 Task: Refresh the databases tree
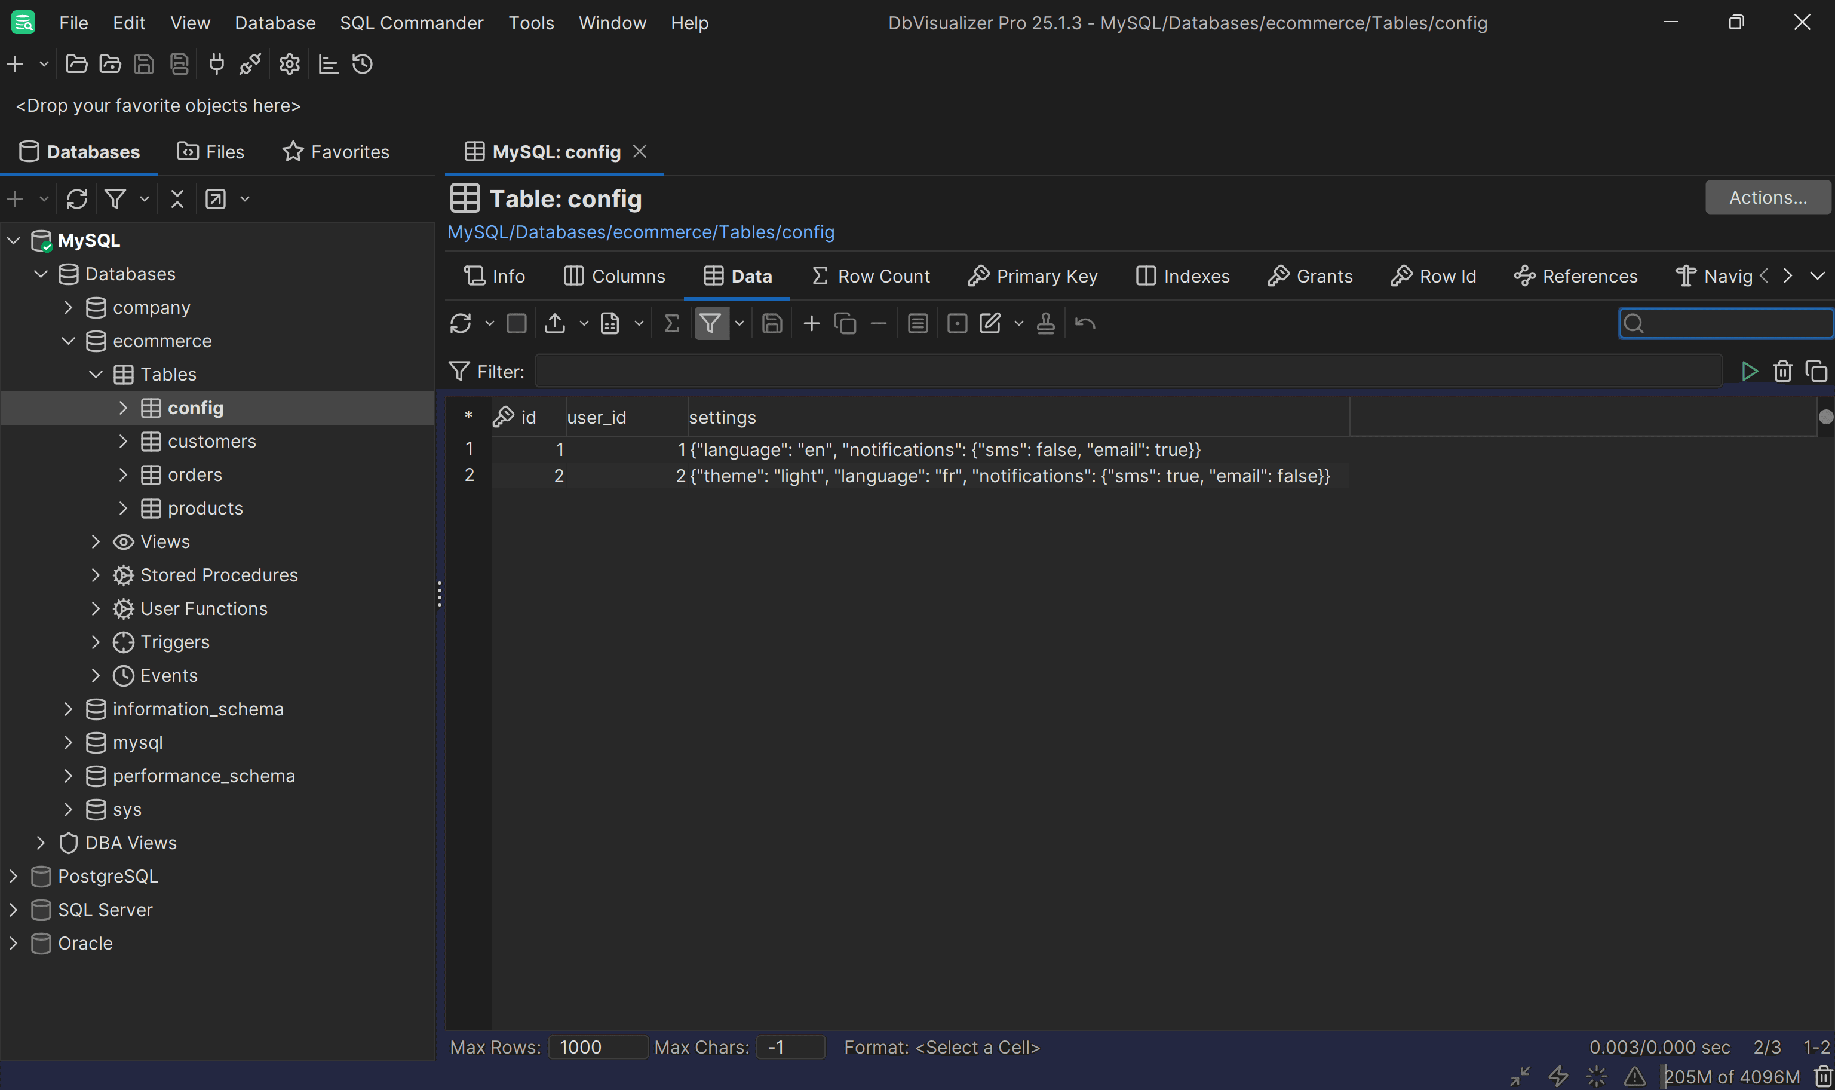(x=76, y=199)
